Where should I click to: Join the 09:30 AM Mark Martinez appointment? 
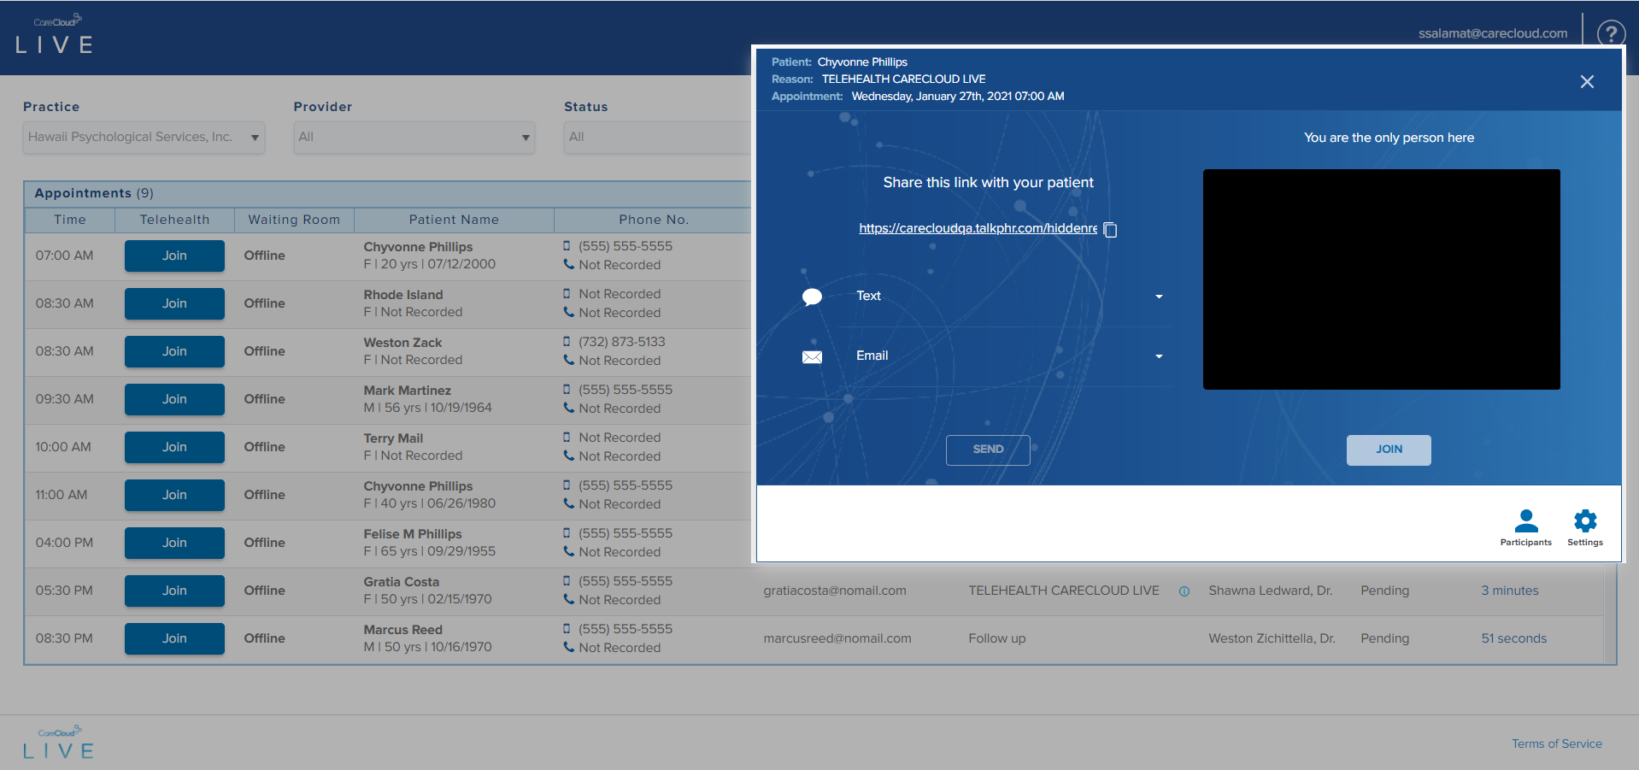pos(174,399)
